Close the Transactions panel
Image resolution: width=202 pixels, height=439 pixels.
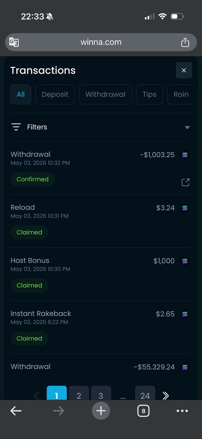coord(184,70)
